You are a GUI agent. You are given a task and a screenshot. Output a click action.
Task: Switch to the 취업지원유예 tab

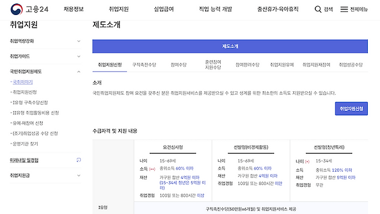coord(282,65)
